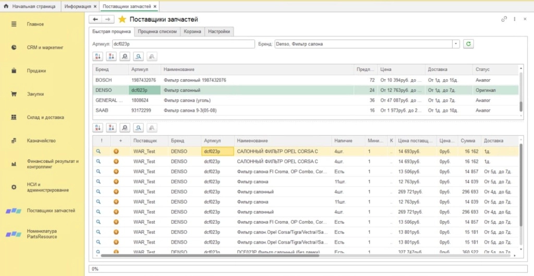Open the Корзина tab
The width and height of the screenshot is (534, 276).
(x=192, y=32)
